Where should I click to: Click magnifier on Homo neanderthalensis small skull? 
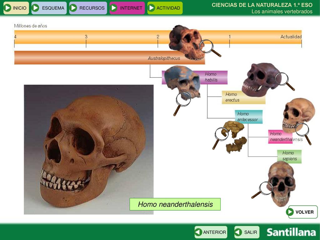coord(303,133)
